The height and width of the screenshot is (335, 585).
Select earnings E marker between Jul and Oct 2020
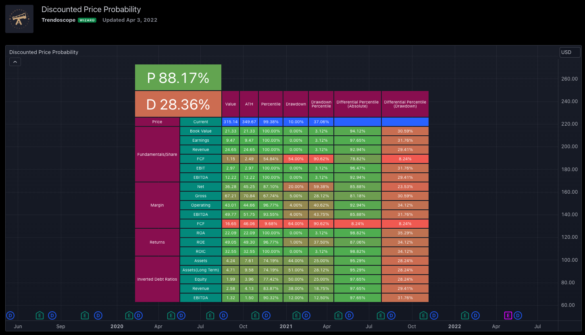(210, 315)
